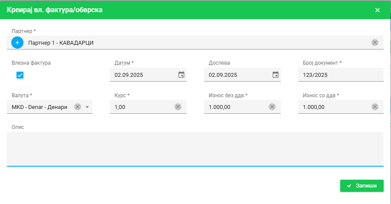Click the Датум date input field
The width and height of the screenshot is (391, 204).
(143, 75)
